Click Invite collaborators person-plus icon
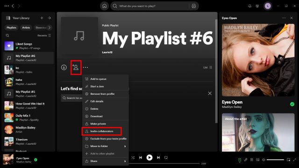Screen dimensions: 299x168 76,67
